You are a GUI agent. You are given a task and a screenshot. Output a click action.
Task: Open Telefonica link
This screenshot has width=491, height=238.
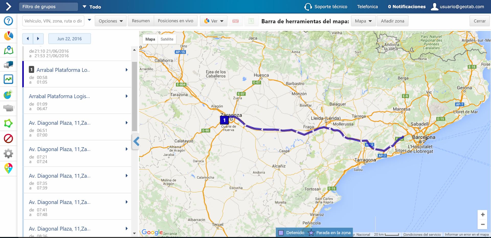367,7
